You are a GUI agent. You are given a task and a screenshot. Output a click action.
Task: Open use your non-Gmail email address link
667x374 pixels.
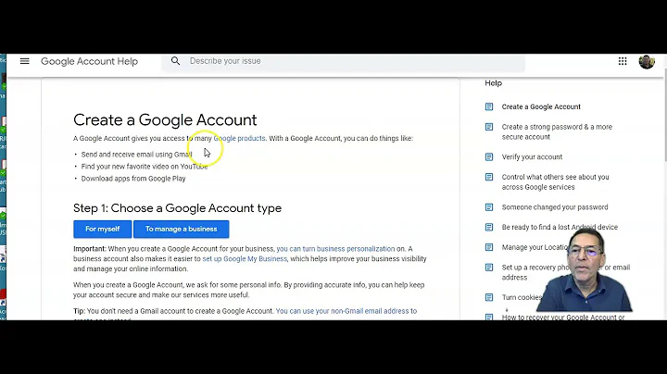346,311
